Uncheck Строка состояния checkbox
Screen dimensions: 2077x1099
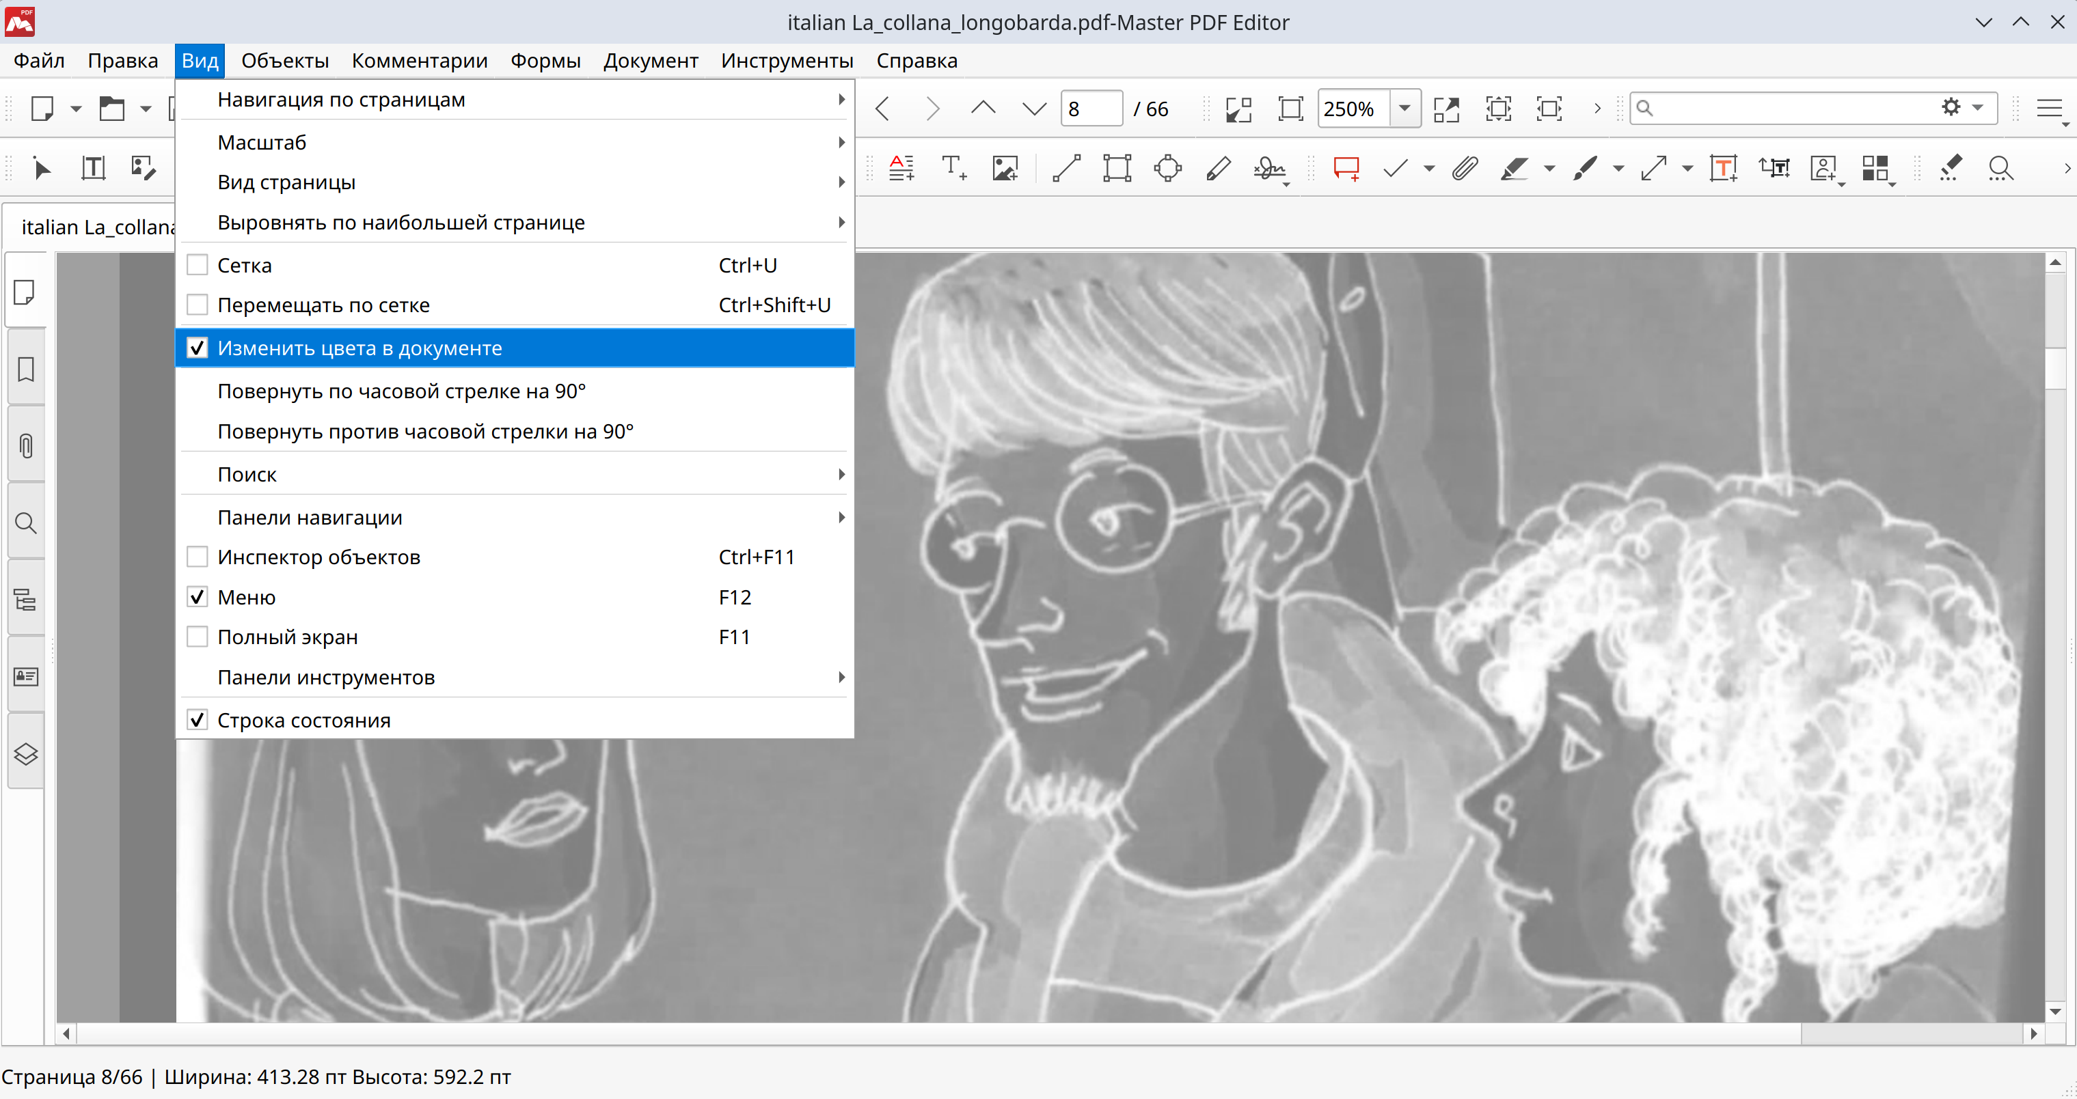(198, 719)
